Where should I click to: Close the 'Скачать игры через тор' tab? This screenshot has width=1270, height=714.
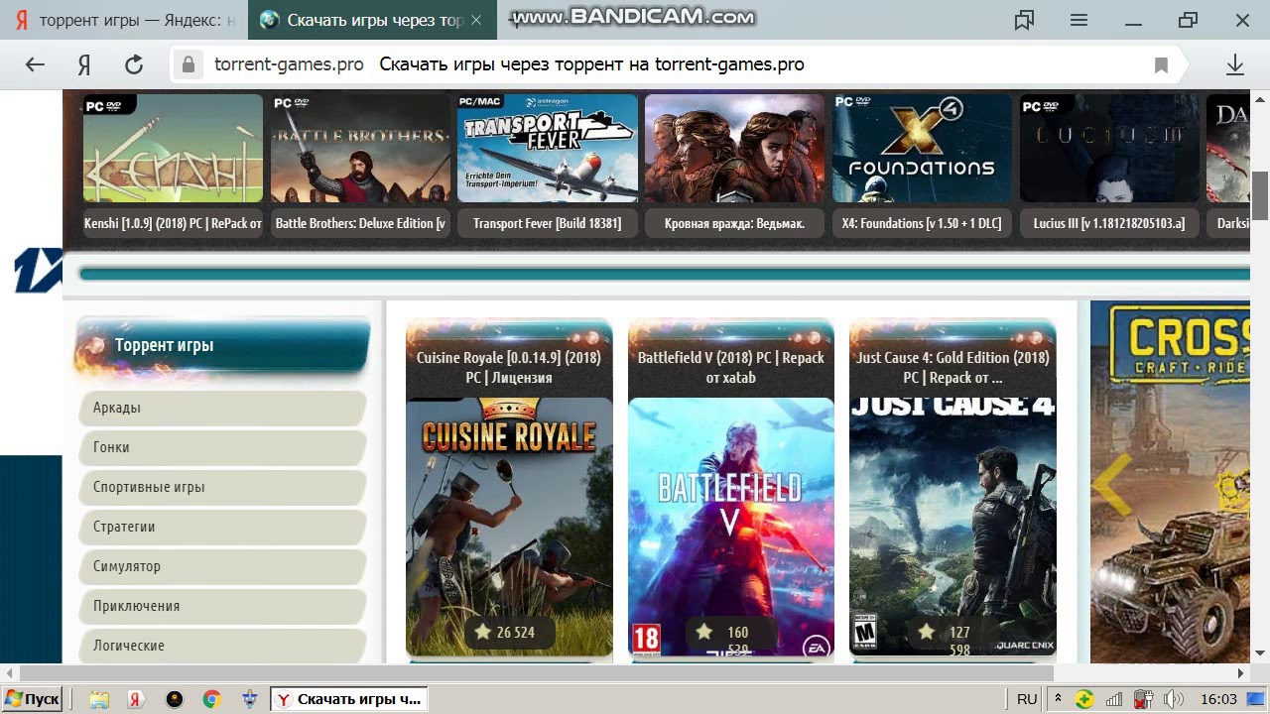coord(476,20)
